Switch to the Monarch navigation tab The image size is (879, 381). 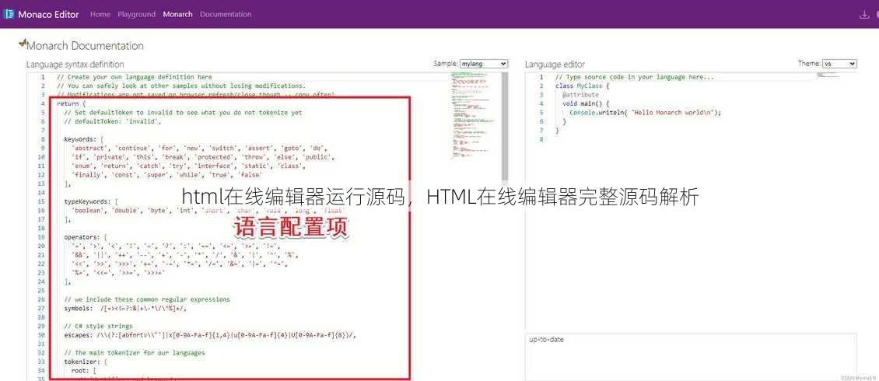coord(177,14)
